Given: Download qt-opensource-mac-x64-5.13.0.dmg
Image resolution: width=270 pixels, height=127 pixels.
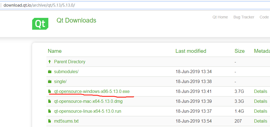Looking at the screenshot, I should 88,101.
